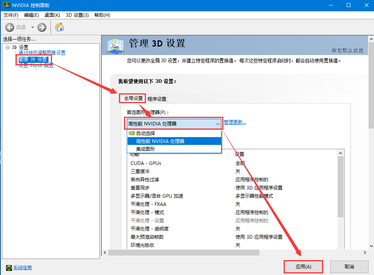Go to Home via house icon
374x275 pixels.
pos(59,27)
